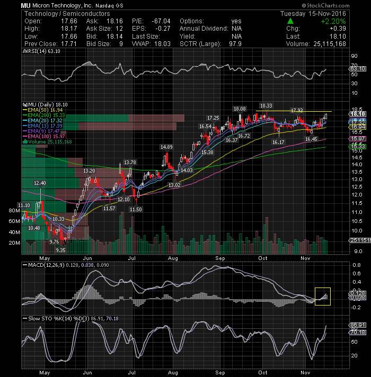The height and width of the screenshot is (377, 371).
Task: Click the 13.02 price callout
Action: click(x=174, y=185)
